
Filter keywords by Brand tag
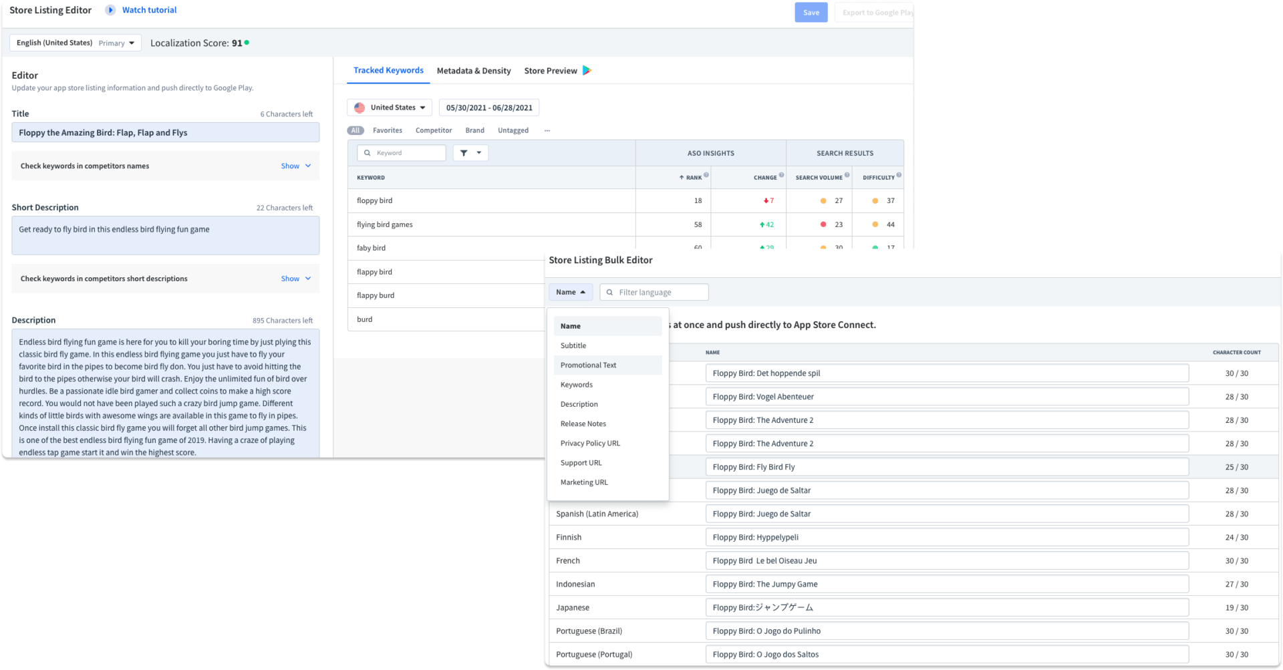click(x=475, y=130)
